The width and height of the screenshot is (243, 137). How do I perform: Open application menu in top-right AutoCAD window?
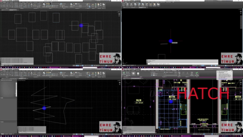click(x=123, y=1)
